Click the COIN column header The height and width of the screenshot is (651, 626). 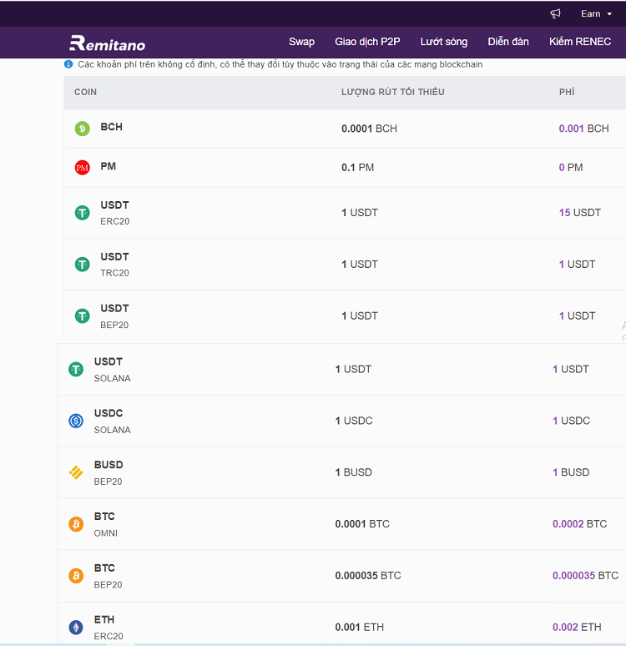point(85,92)
